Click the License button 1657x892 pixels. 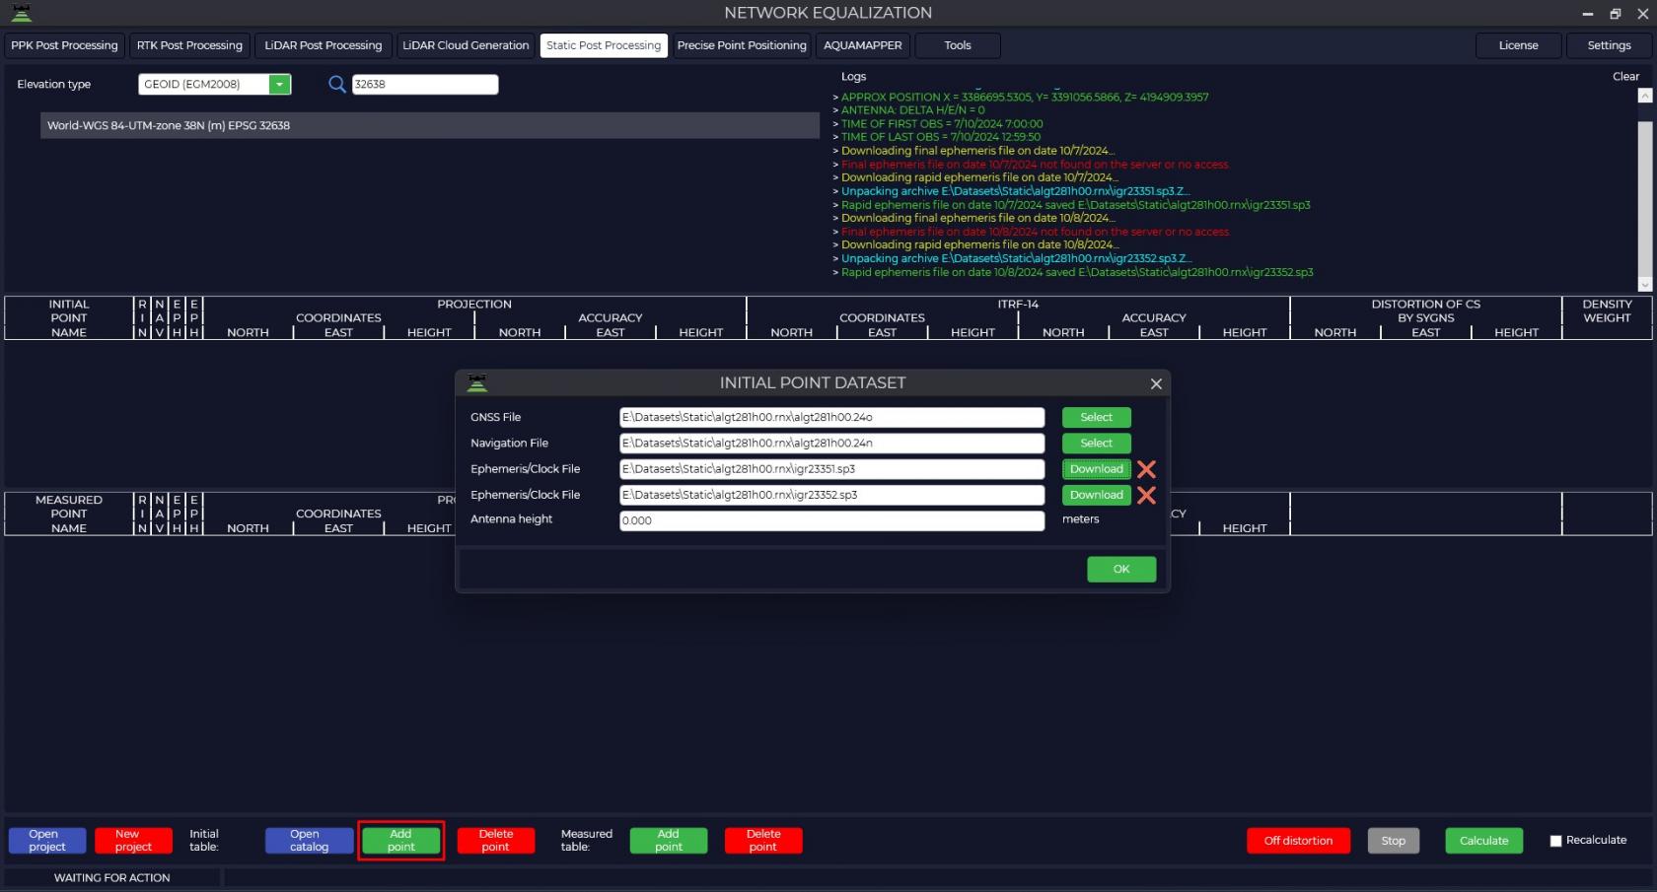[1519, 45]
